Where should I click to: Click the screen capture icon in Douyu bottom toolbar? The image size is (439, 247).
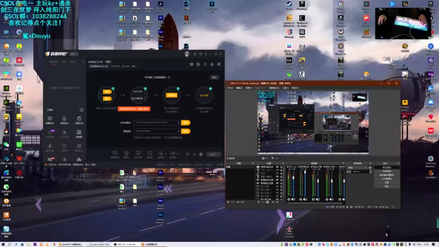click(115, 153)
